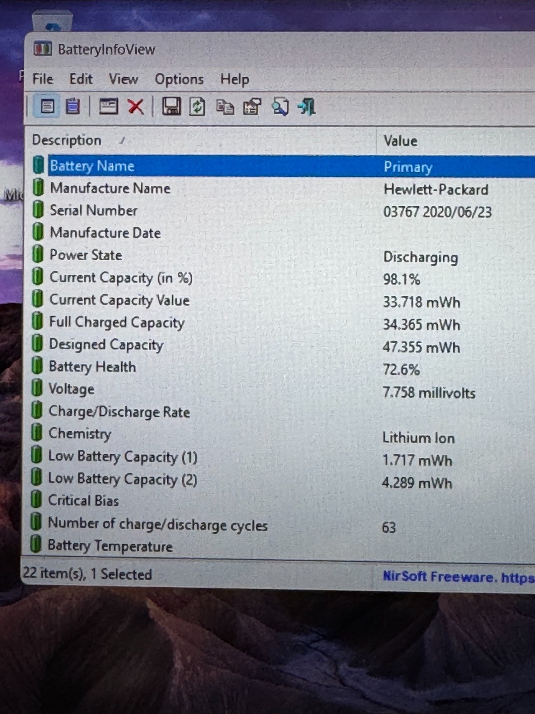Click the Refresh toolbar icon with green arrows

(x=197, y=107)
